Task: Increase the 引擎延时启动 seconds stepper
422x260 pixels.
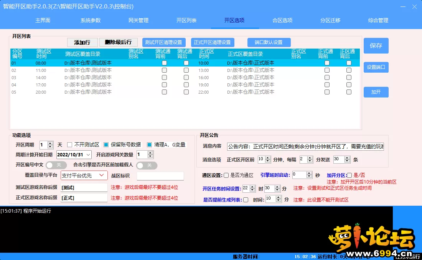Action: (309, 173)
